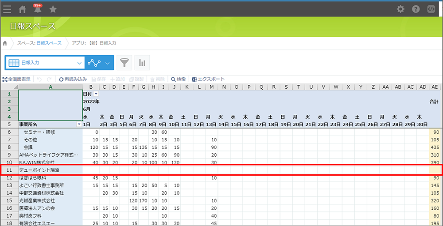Open the developer code icon

(x=431, y=9)
